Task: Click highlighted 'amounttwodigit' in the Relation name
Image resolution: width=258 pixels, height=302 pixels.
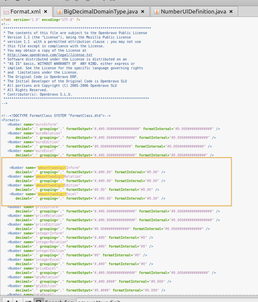Action: point(50,176)
